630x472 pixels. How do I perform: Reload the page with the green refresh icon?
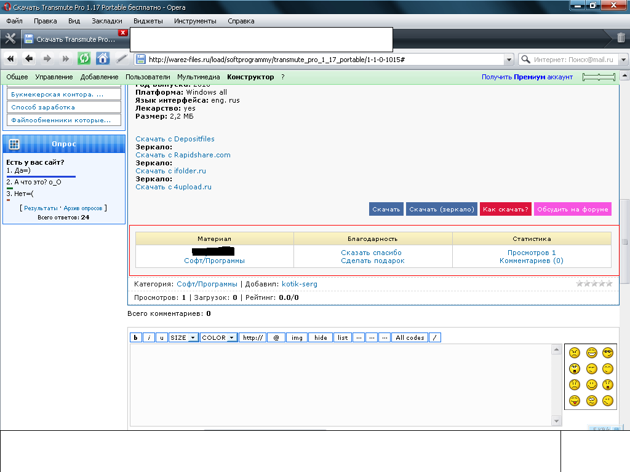click(84, 59)
